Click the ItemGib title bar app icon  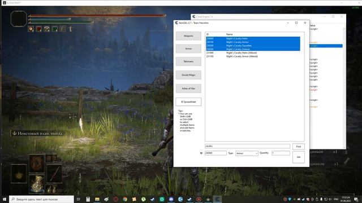[x=176, y=23]
